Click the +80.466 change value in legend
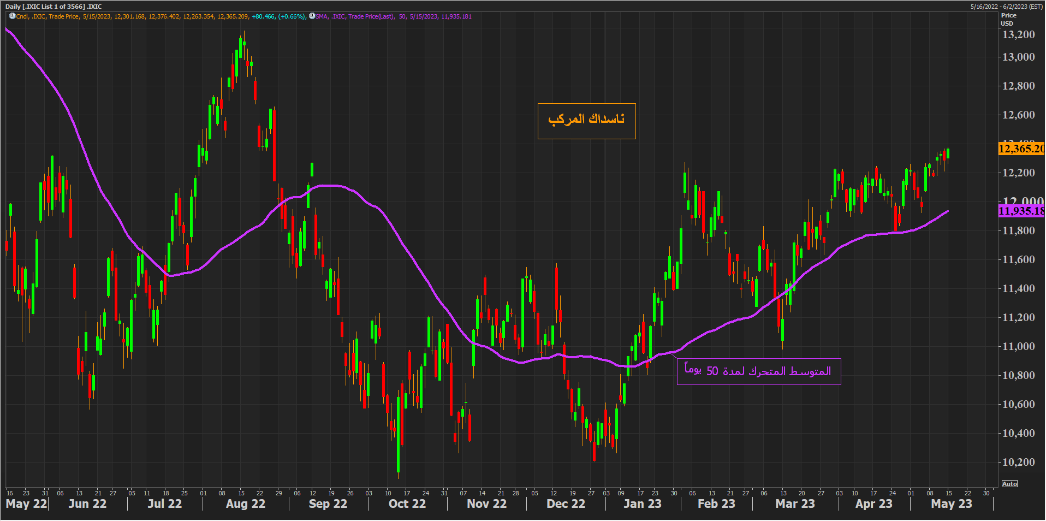This screenshot has width=1046, height=521. 263,16
